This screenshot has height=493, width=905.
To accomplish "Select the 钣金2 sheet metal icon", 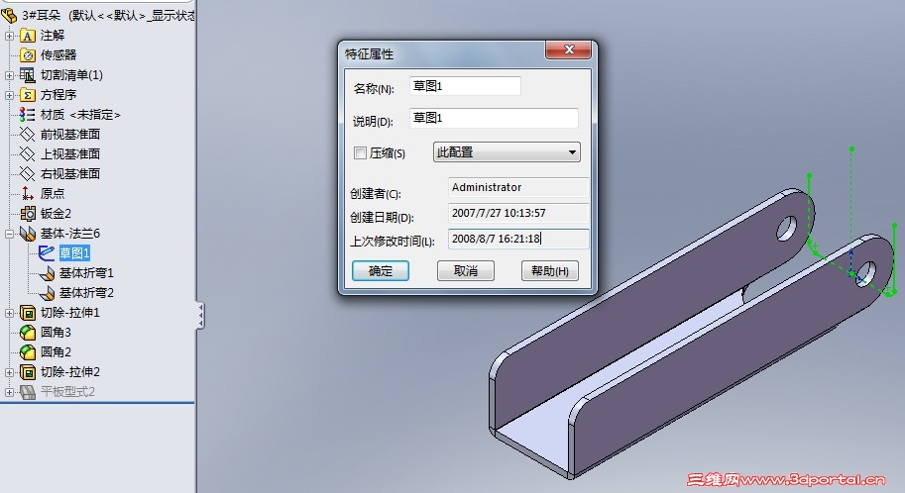I will [27, 214].
